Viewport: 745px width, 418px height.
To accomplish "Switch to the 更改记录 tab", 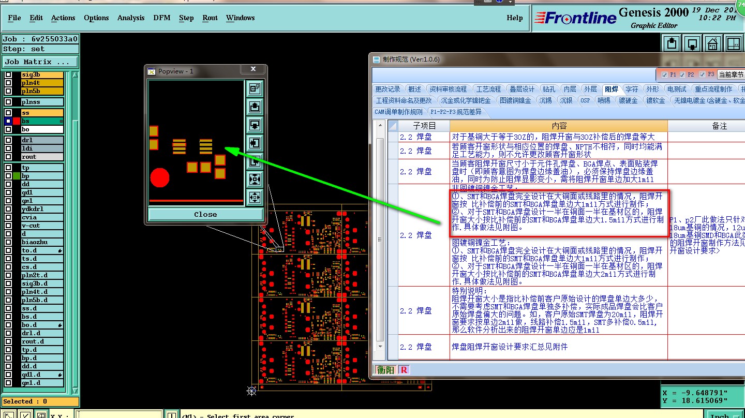I will coord(388,89).
